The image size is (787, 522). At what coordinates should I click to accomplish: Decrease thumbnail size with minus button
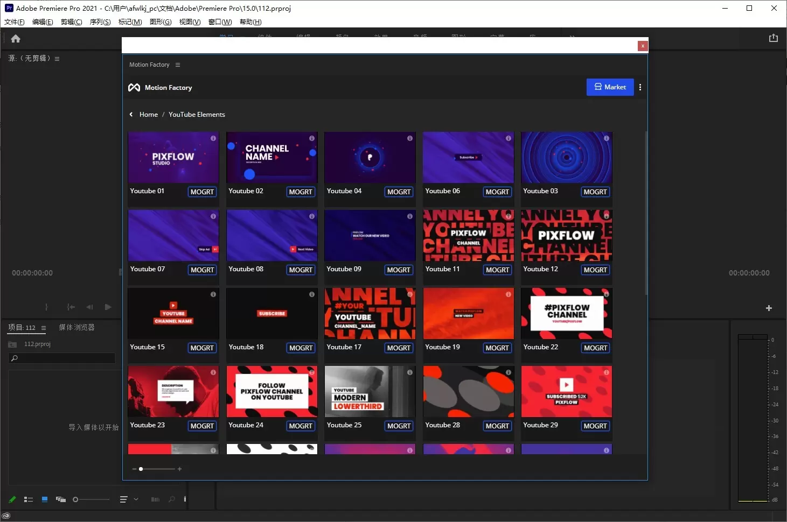tap(134, 469)
